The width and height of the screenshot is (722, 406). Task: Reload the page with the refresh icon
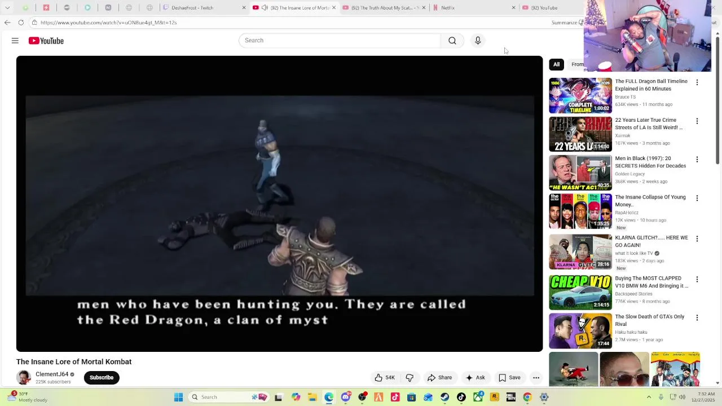21,23
